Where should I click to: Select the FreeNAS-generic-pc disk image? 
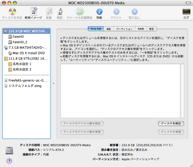click(x=26, y=81)
